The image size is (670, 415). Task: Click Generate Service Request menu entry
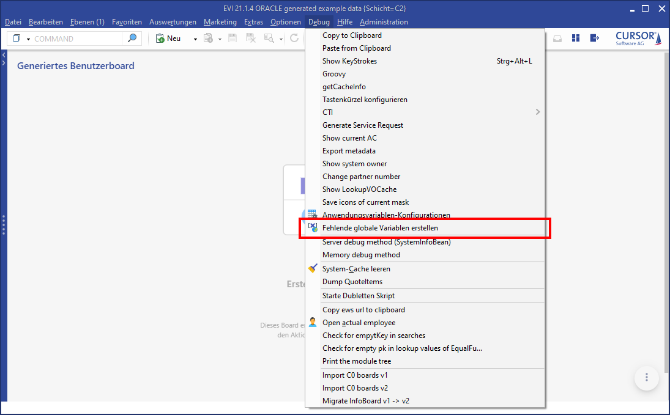tap(363, 125)
